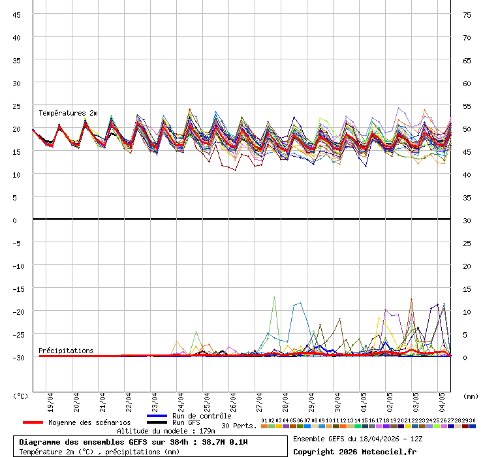
Task: Click the perturbation 01 orange legend swatch
Action: click(x=264, y=426)
